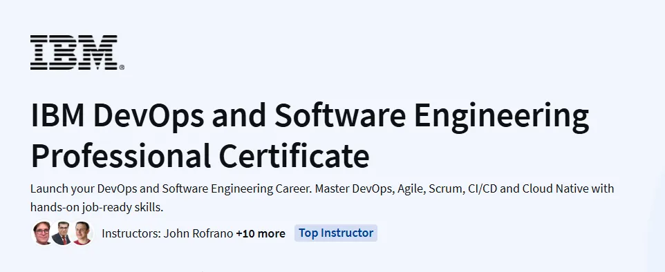Click the middle instructor avatar in suit
Viewport: 665px width, 272px height.
click(62, 233)
